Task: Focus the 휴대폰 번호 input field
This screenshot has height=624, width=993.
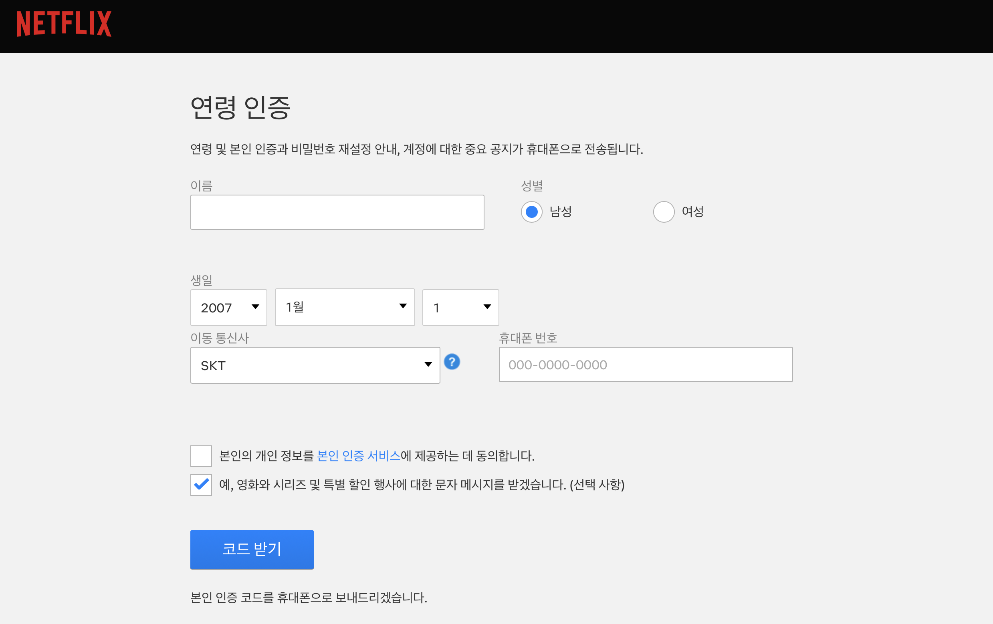Action: [x=646, y=364]
